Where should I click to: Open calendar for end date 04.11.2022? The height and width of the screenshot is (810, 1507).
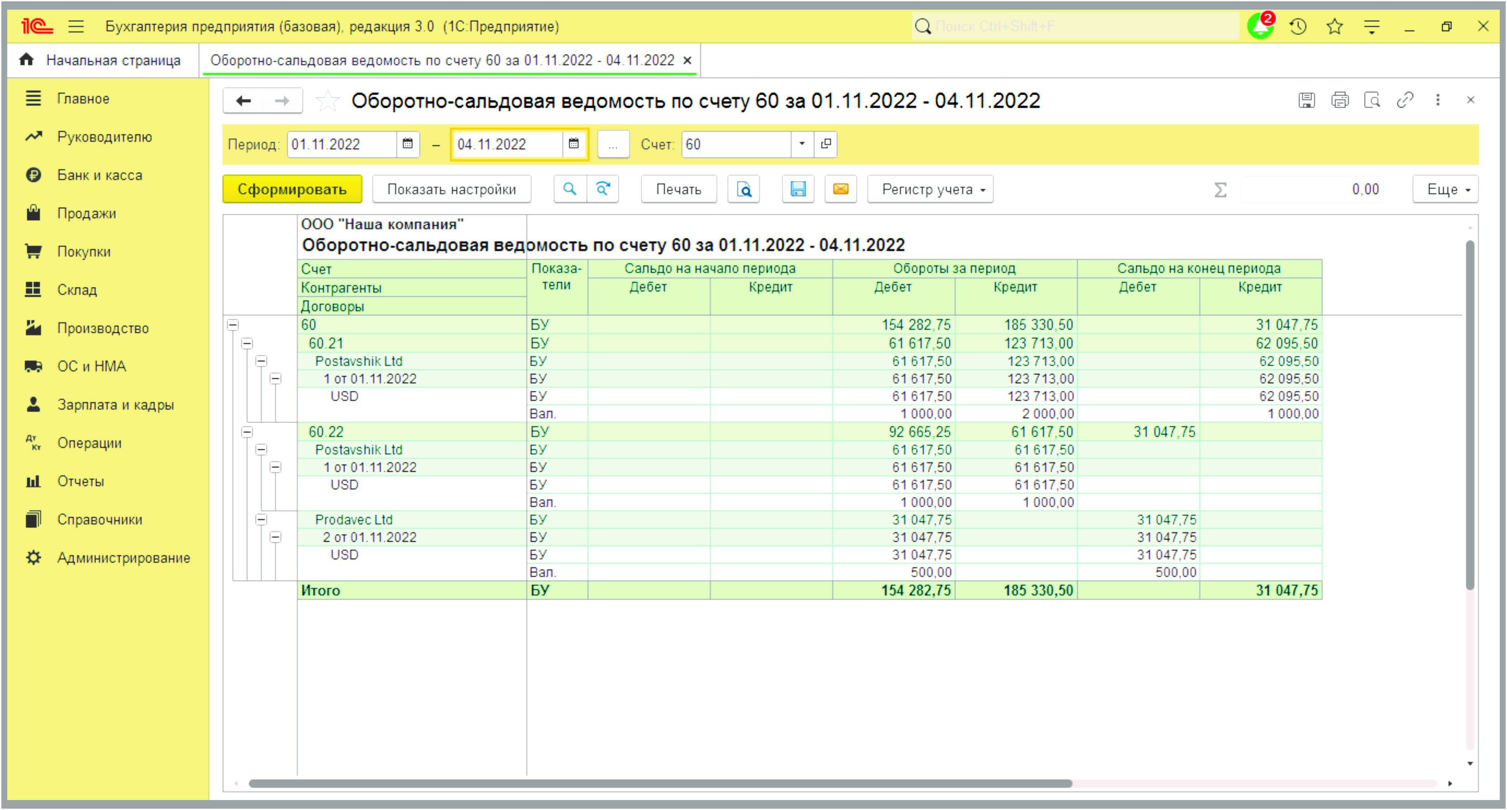pyautogui.click(x=574, y=144)
